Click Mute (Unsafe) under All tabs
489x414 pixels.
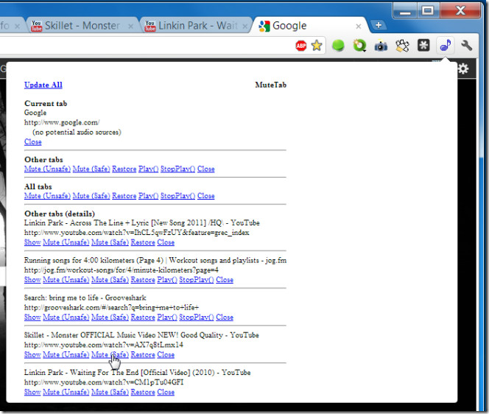click(x=47, y=196)
